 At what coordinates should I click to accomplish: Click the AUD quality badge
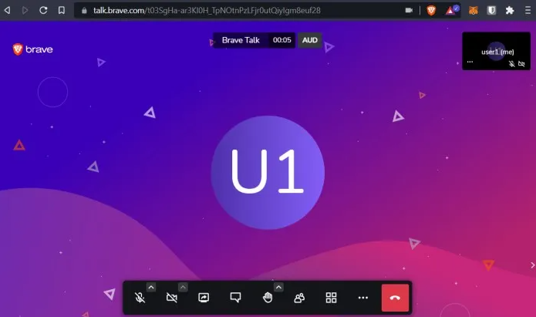(310, 40)
